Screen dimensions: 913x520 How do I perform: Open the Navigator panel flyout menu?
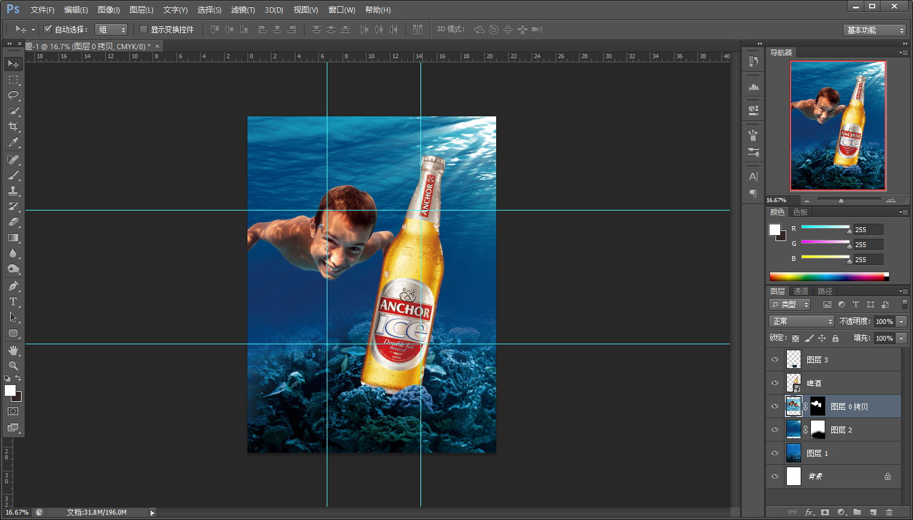[x=903, y=53]
